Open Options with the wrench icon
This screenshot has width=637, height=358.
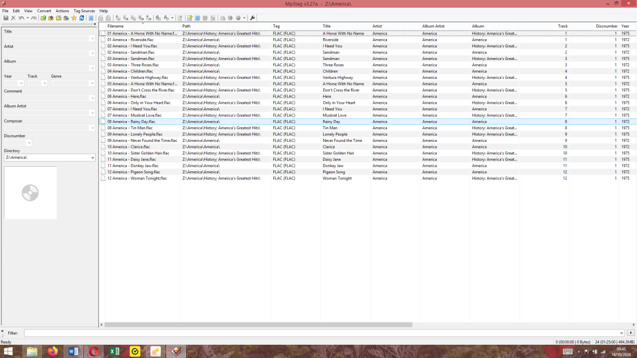click(252, 18)
